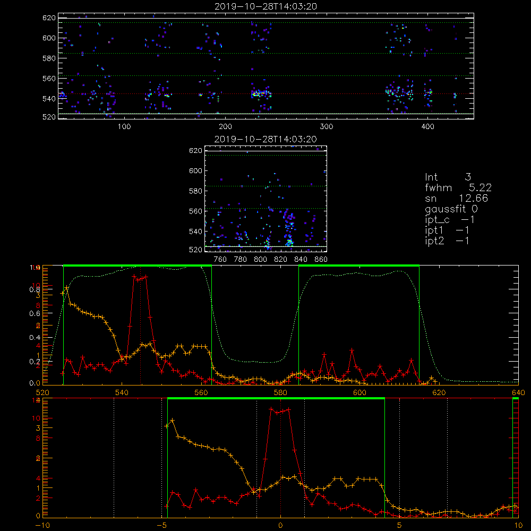Click x-axis tick 100 of top image
Image resolution: width=531 pixels, height=531 pixels.
coord(124,127)
